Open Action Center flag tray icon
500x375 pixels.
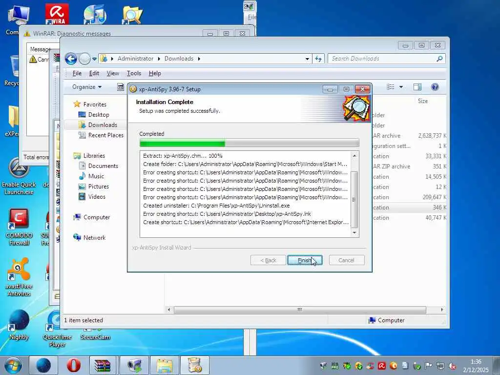[x=429, y=366]
